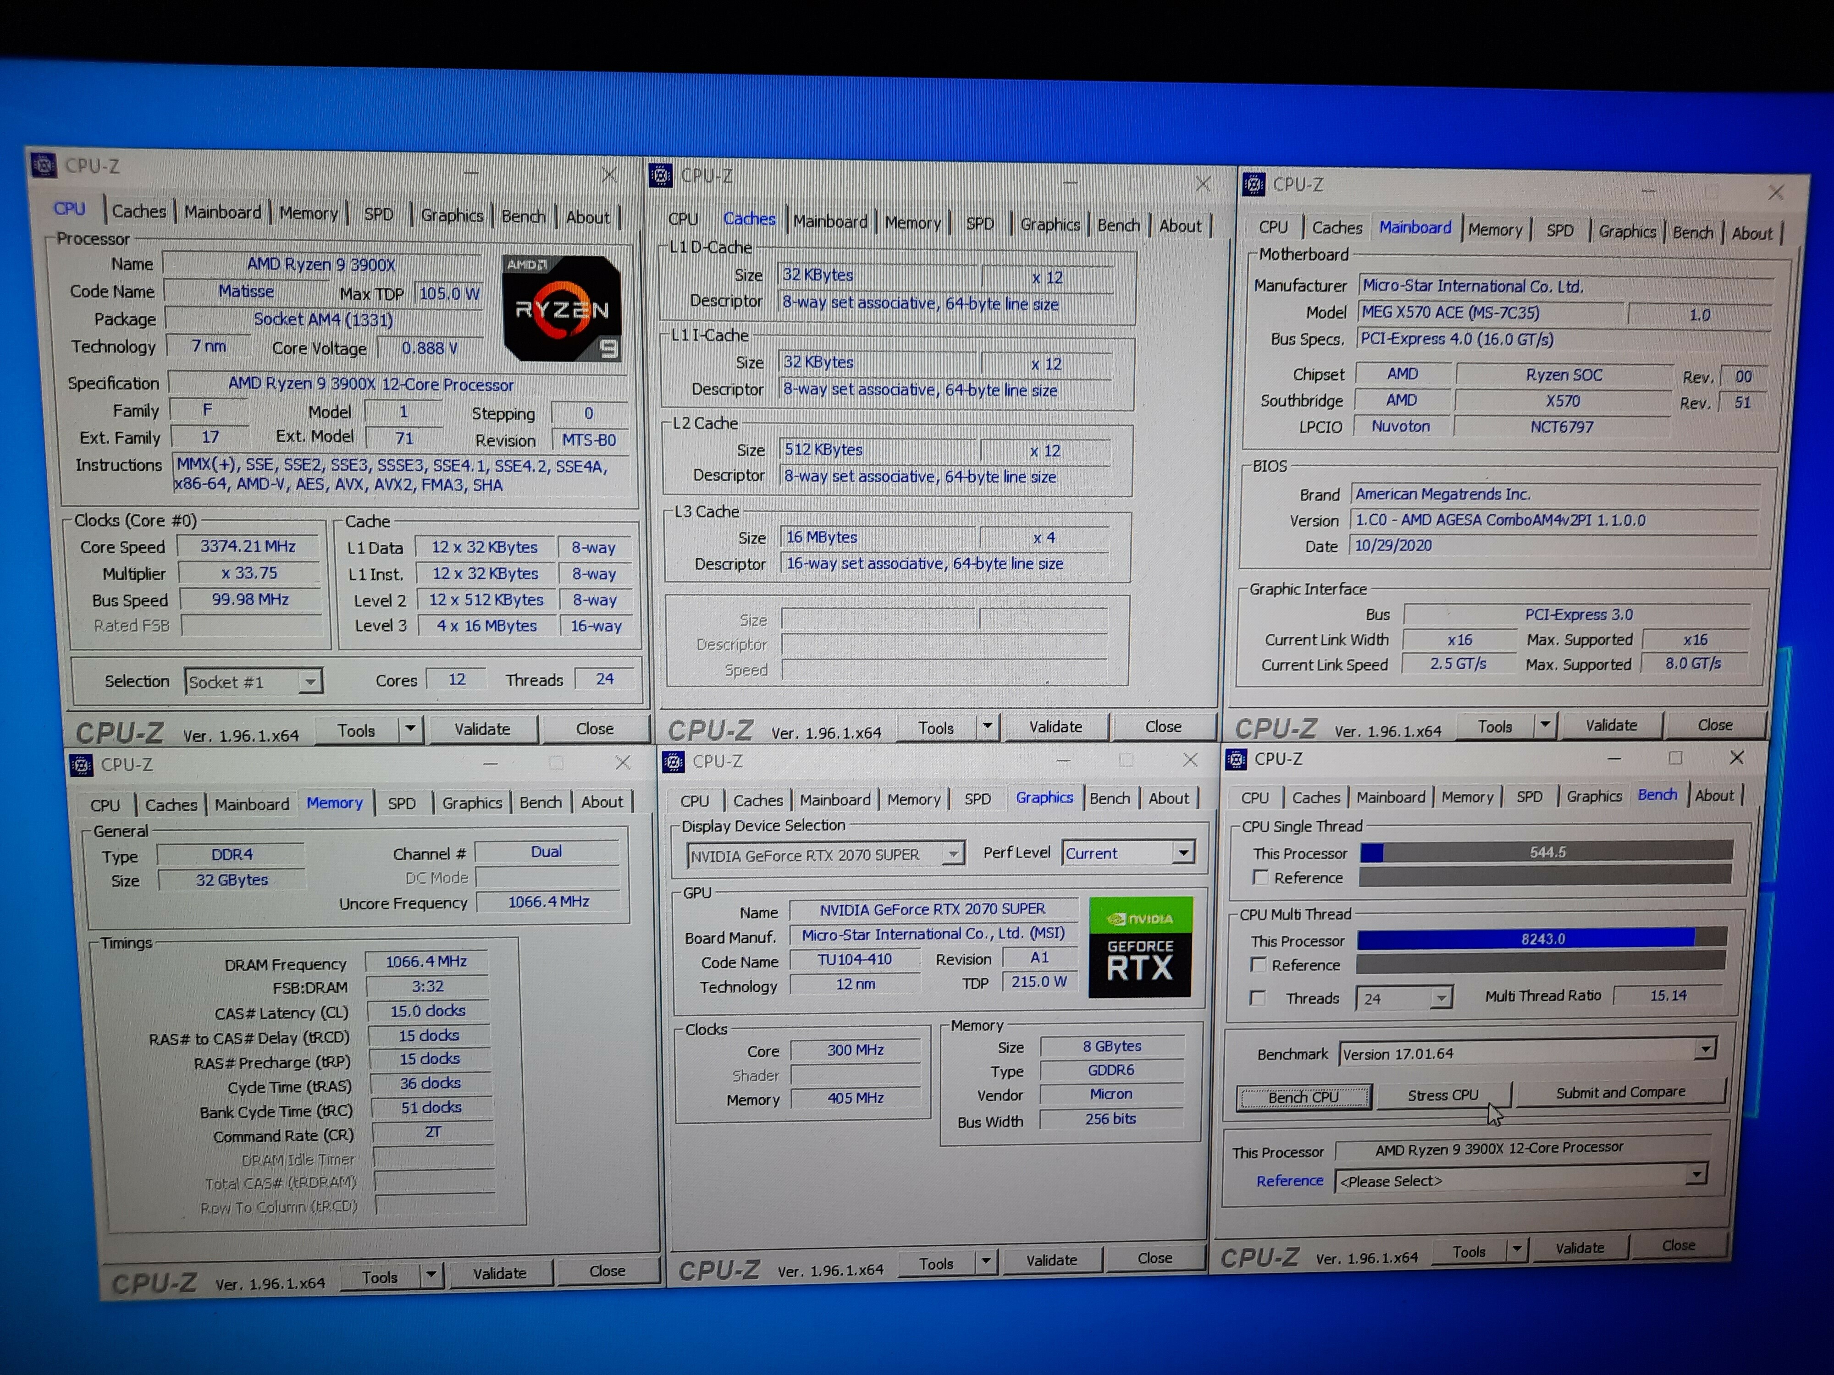Screen dimensions: 1834x1375
Task: Click the multi thread score bar 8243.0
Action: point(1542,939)
